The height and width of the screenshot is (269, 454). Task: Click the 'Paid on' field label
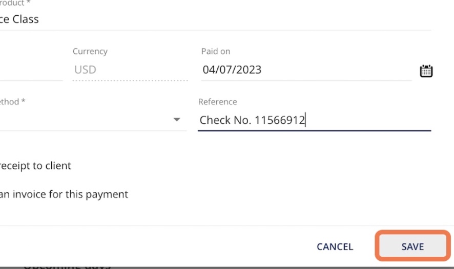[216, 51]
